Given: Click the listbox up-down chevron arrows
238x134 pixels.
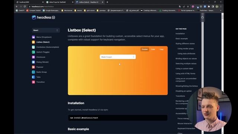Looking at the screenshot, I should coord(134,57).
